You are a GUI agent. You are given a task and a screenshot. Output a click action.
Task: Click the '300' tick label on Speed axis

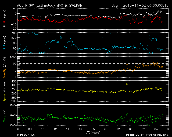[14, 93]
